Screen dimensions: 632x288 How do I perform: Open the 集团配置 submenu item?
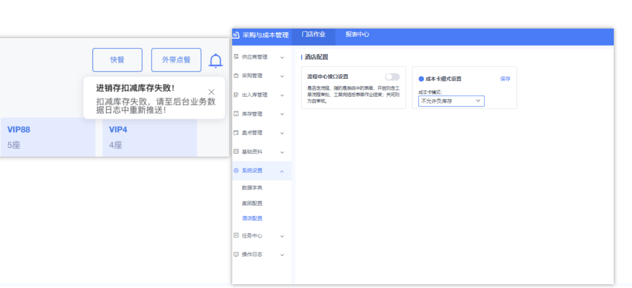pos(252,203)
